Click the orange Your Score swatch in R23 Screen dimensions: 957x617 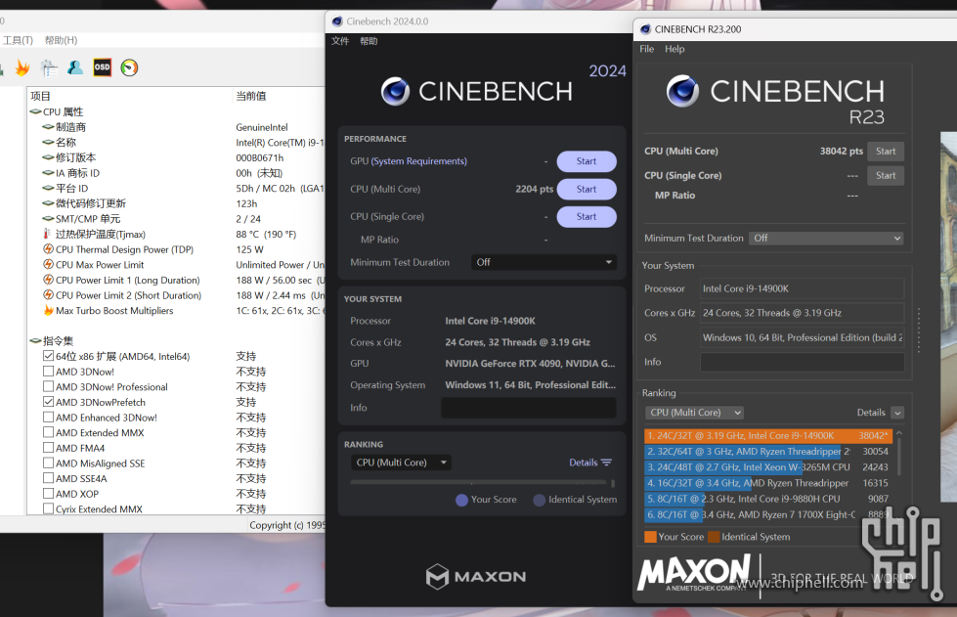tap(651, 537)
